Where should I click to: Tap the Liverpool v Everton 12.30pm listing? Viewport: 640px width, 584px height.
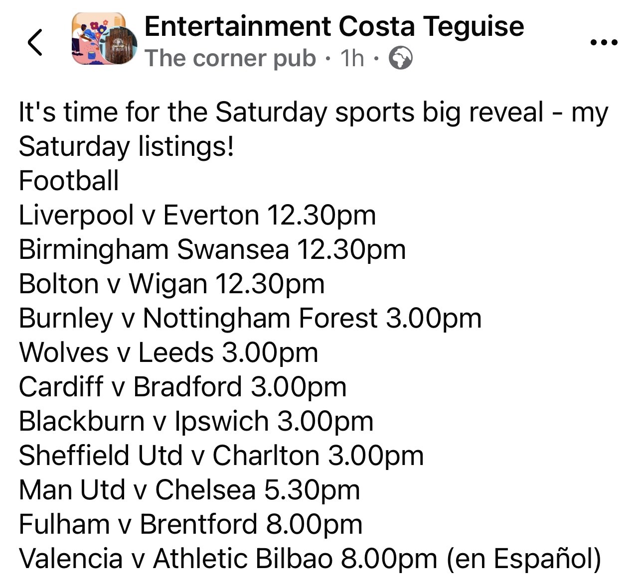[x=197, y=215]
